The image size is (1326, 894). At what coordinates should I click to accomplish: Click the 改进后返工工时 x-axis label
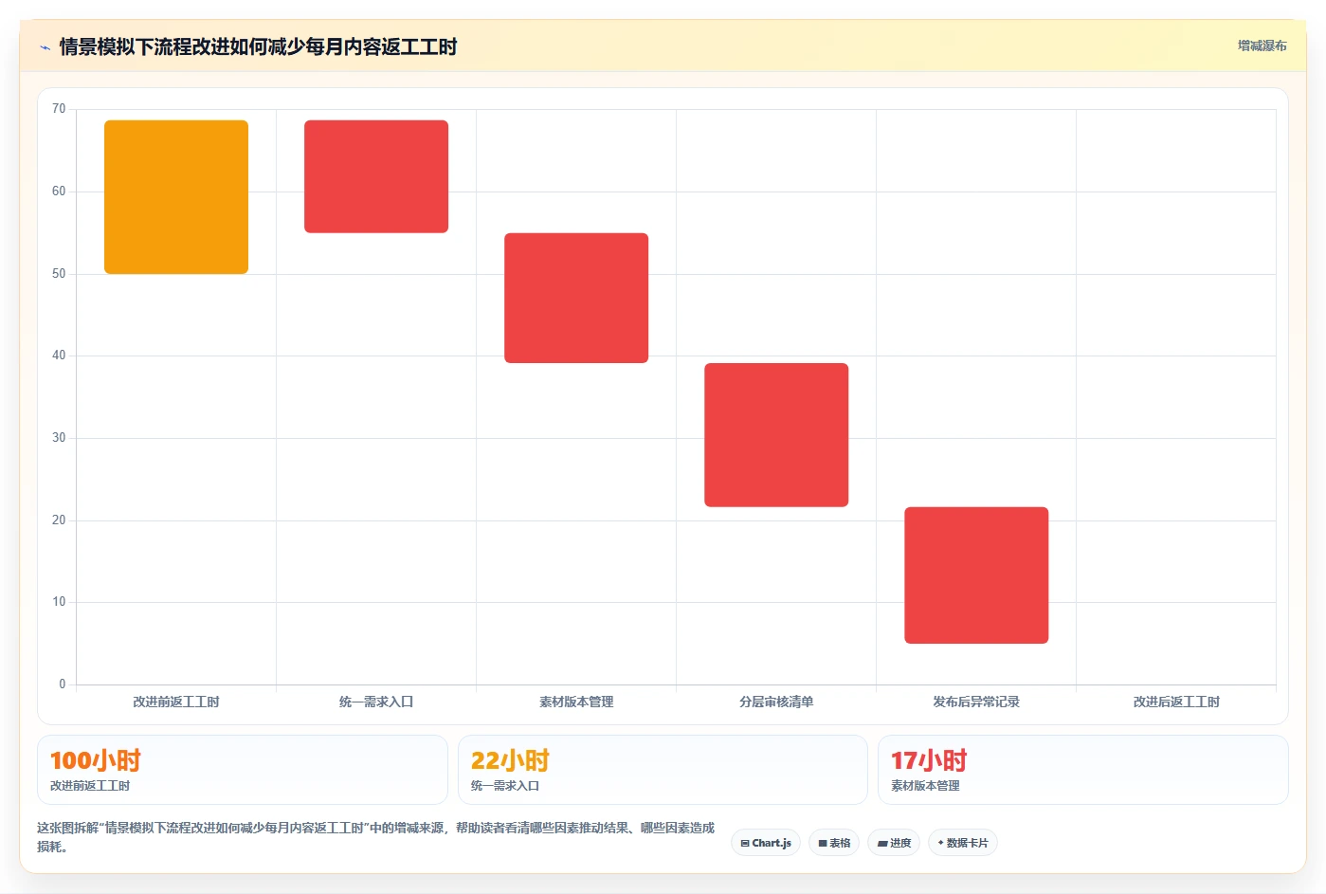1176,702
